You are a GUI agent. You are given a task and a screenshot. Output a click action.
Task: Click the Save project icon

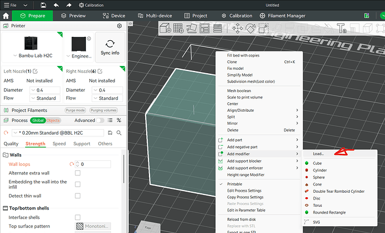point(43,5)
